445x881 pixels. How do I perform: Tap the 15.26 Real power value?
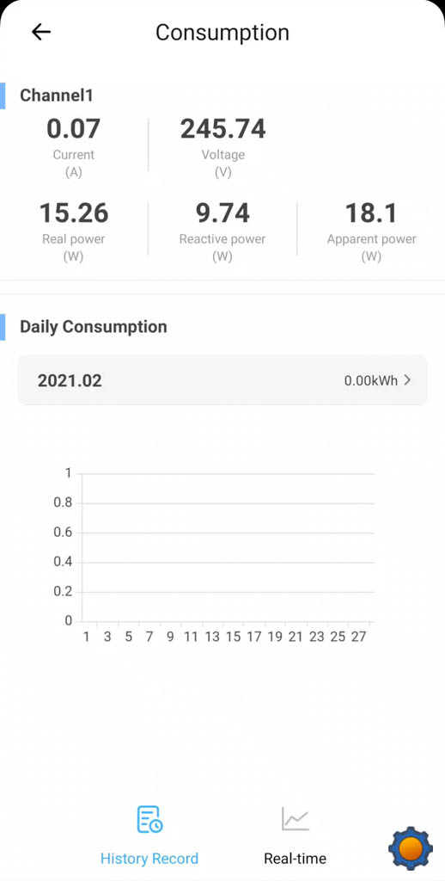coord(74,213)
